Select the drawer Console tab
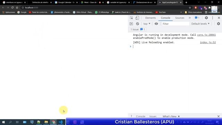222x125 pixels. (x=140, y=116)
